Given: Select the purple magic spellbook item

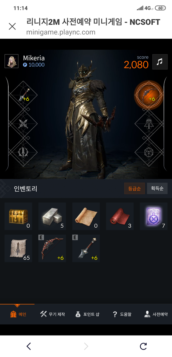Looking at the screenshot, I should (154, 216).
